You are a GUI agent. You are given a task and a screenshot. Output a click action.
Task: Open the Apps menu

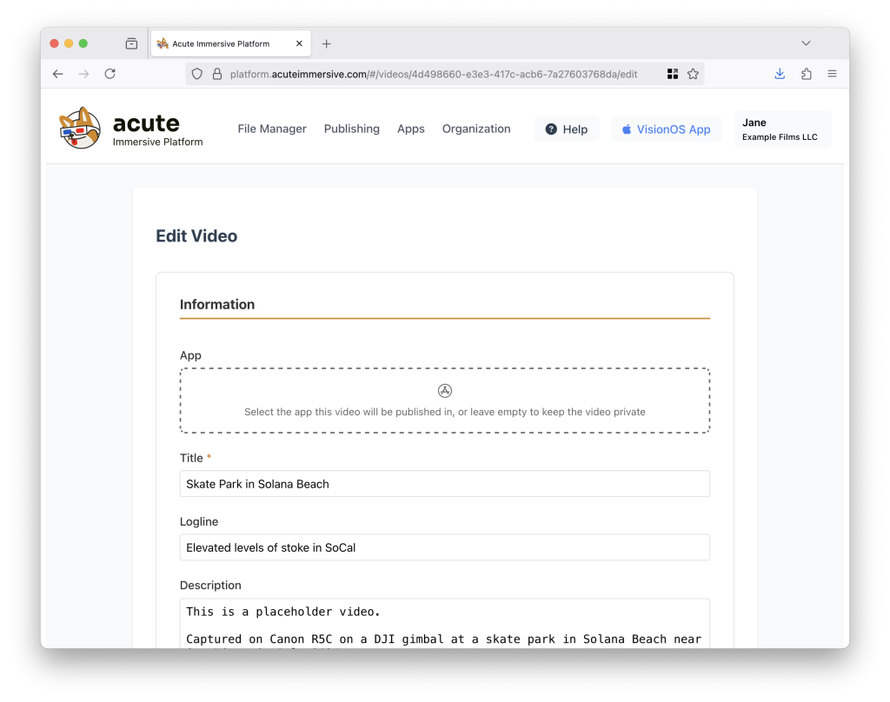pyautogui.click(x=411, y=129)
